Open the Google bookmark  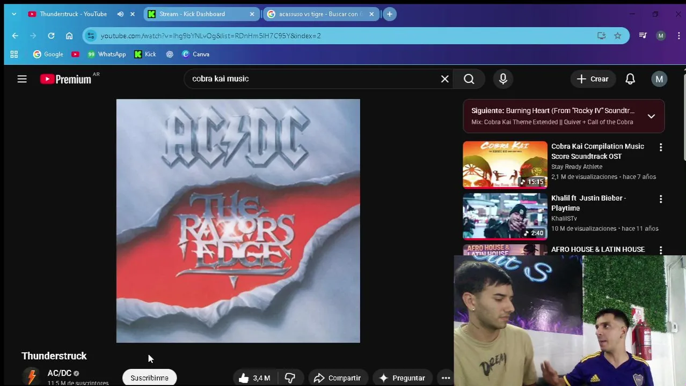point(48,54)
